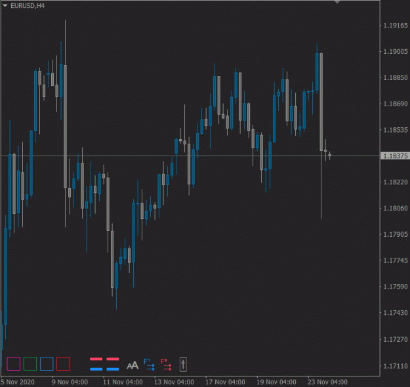Click the AA text size icon
Viewport: 410px width, 387px height.
coord(133,365)
